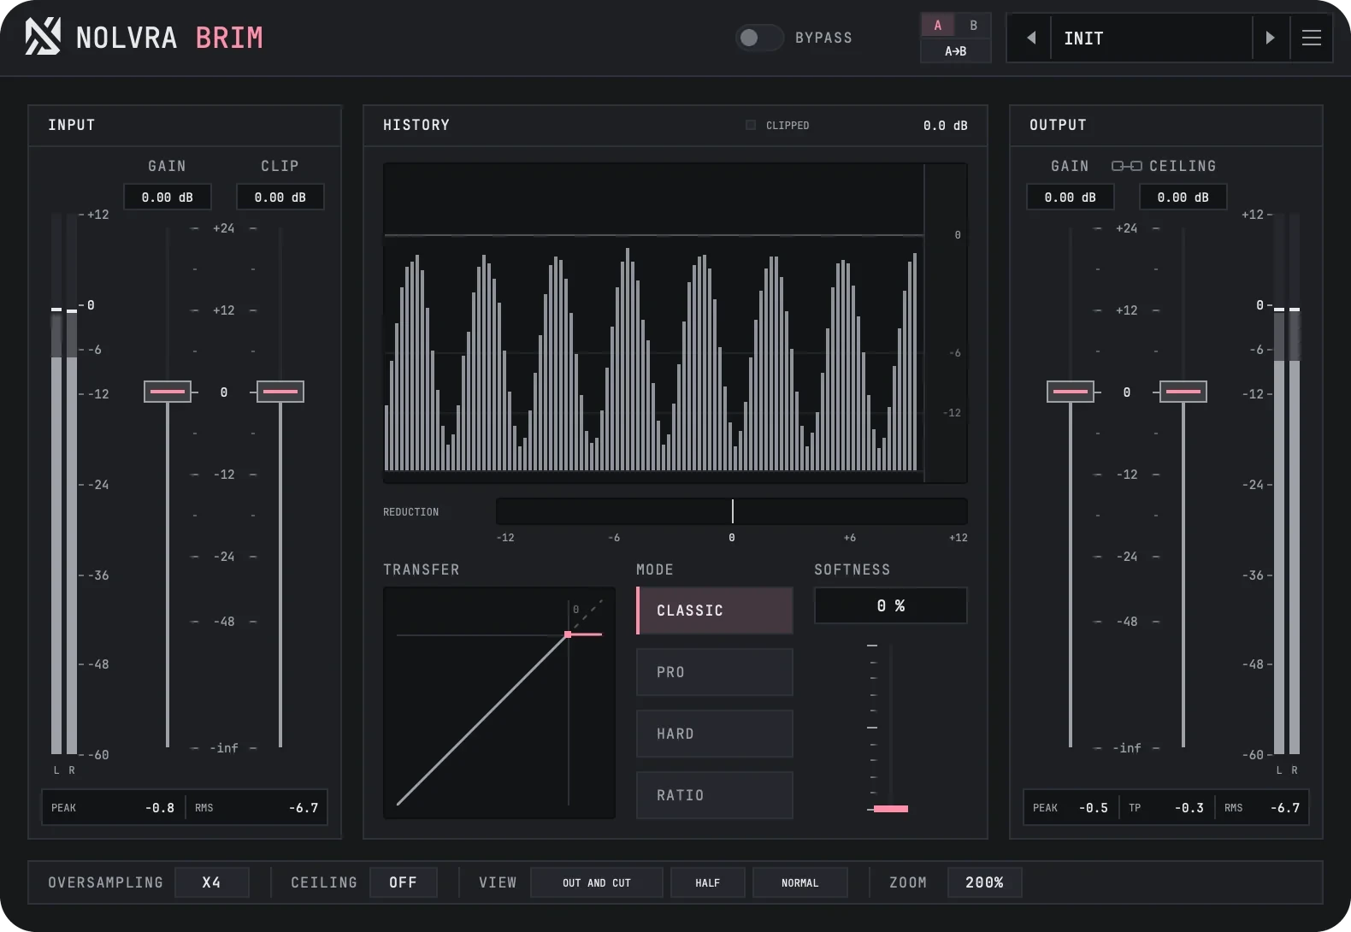Screen dimensions: 1351x932
Task: Click the Reduction meter bar
Action: 732,511
